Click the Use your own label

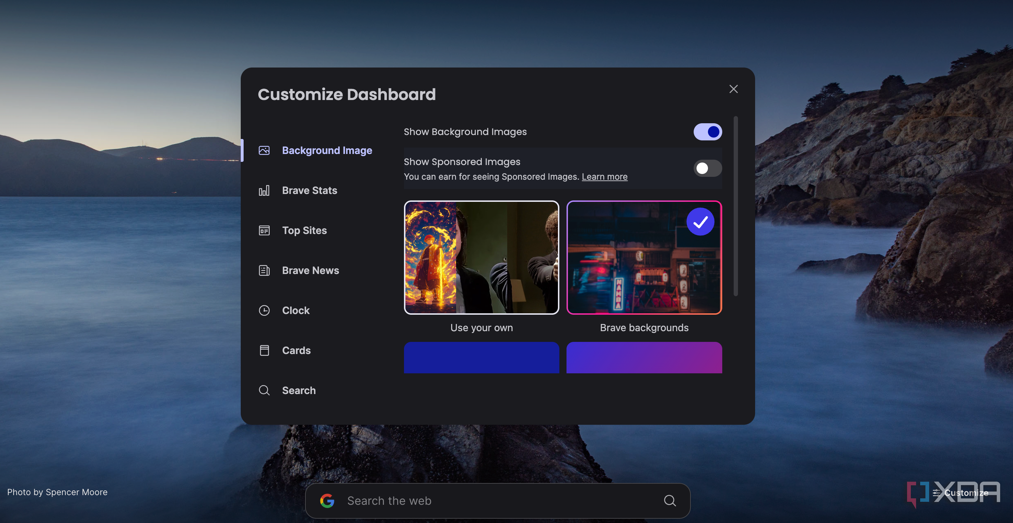click(481, 328)
